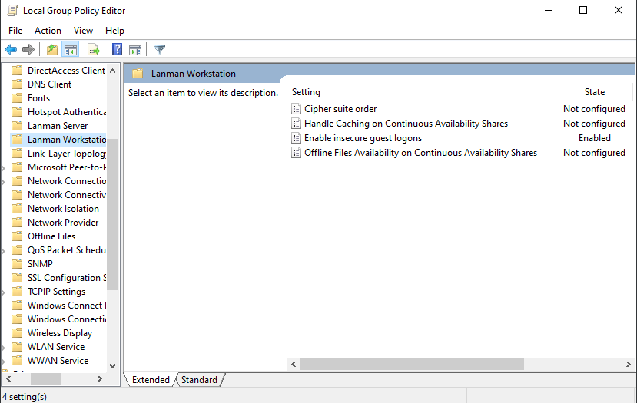Expand the WWAN Service tree node
This screenshot has height=403, width=637.
[x=4, y=361]
